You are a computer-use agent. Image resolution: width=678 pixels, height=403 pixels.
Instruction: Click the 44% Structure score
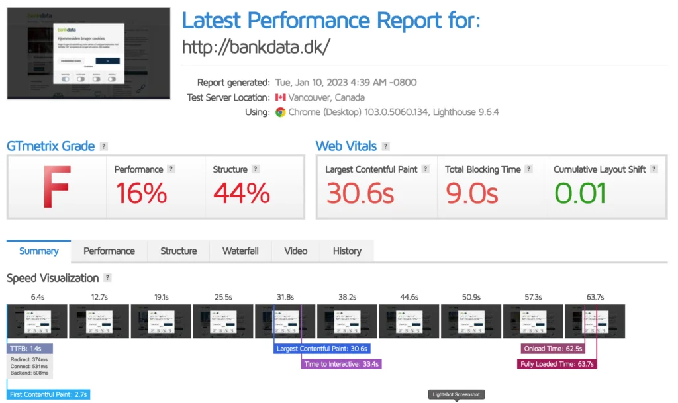pos(242,193)
